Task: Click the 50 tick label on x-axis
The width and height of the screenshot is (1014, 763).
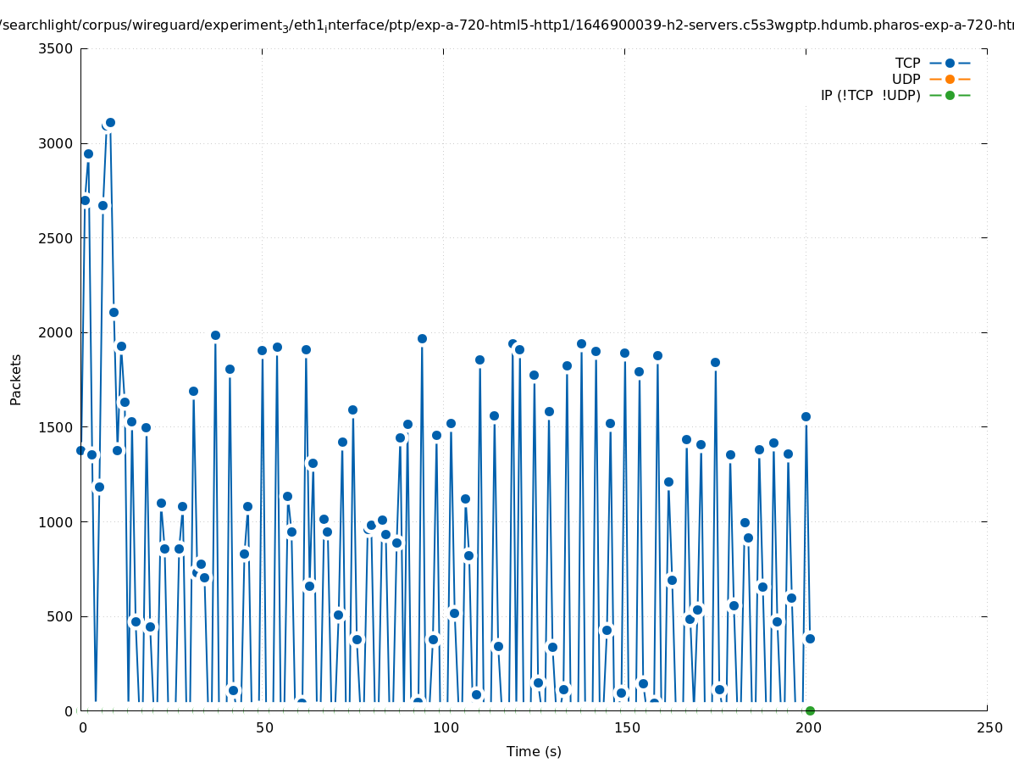Action: (264, 727)
